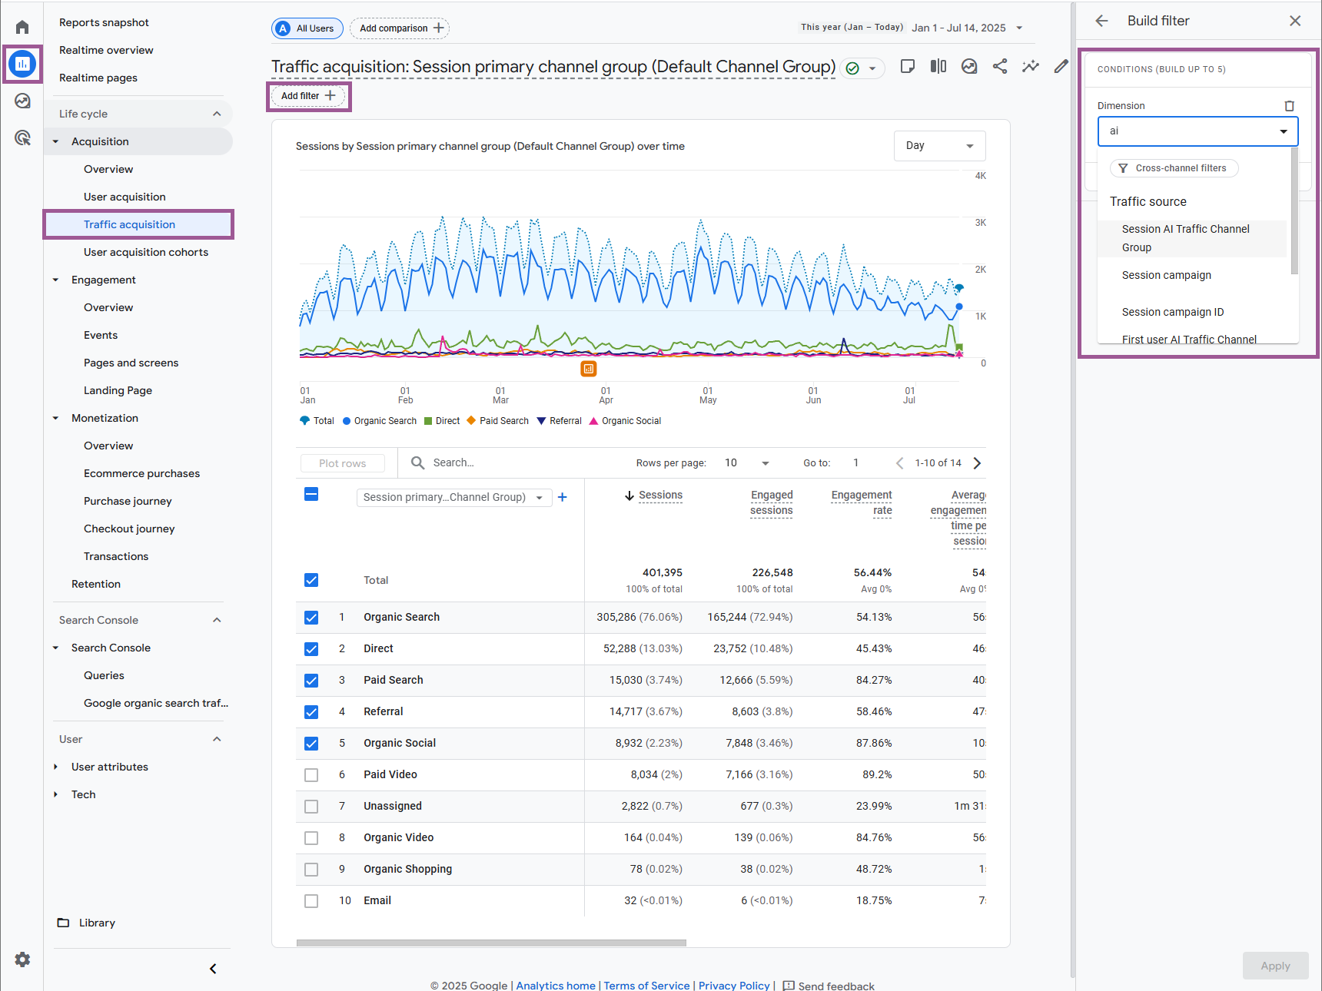
Task: Go back with Build filter arrow
Action: tap(1101, 21)
